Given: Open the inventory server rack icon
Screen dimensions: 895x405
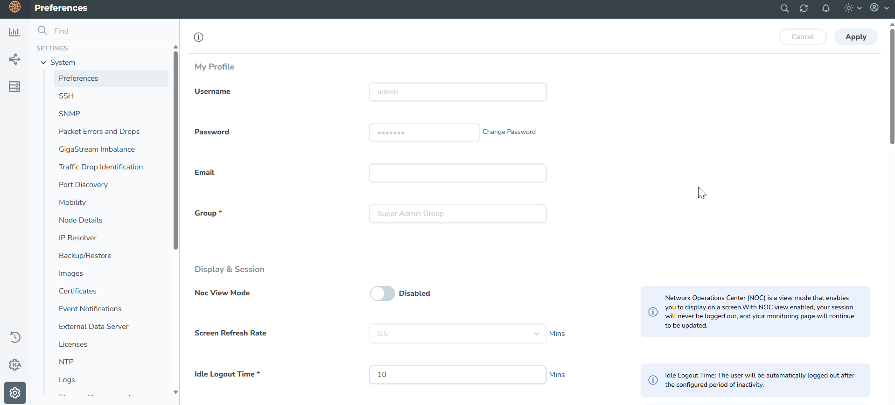Looking at the screenshot, I should tap(14, 87).
